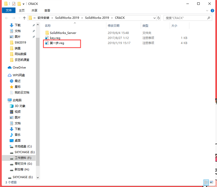The width and height of the screenshot is (217, 187).
Task: Open 零时文件 (G:) drive
Action: pos(23,164)
